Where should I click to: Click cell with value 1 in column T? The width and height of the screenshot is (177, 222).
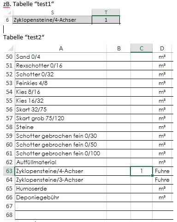(106, 20)
